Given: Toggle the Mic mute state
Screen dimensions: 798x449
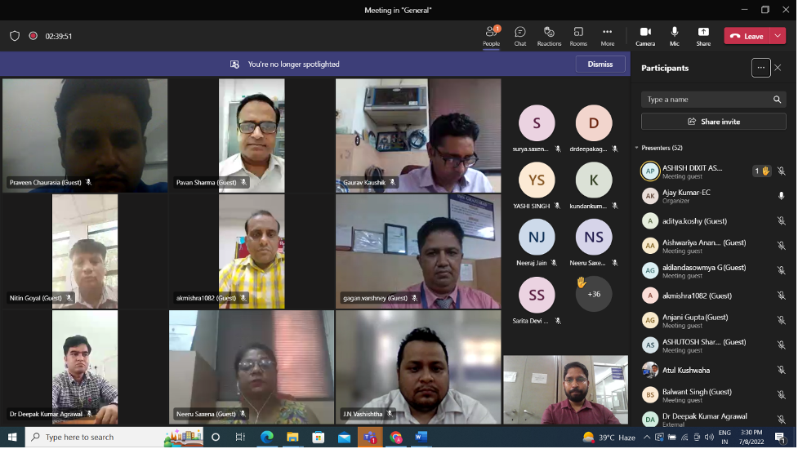Looking at the screenshot, I should pyautogui.click(x=675, y=35).
